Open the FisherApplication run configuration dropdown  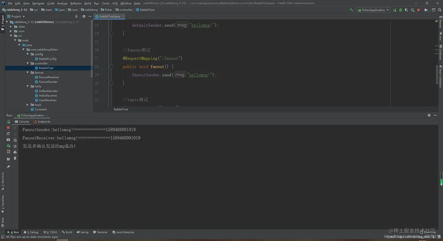(373, 10)
